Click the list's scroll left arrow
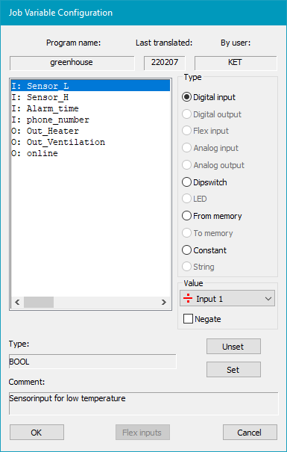 pos(17,302)
